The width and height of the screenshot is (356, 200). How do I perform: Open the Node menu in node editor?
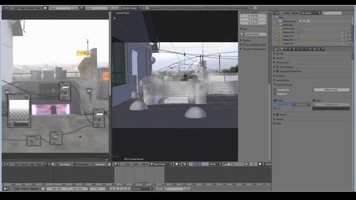tap(39, 164)
